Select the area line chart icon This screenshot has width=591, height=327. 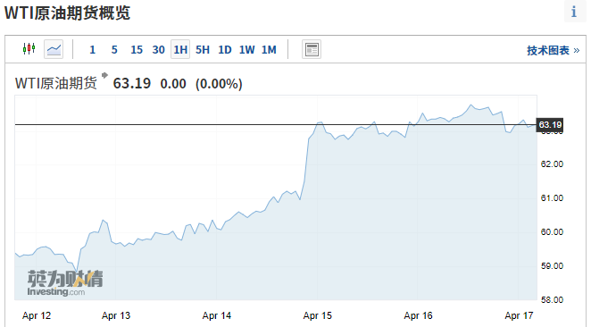[54, 49]
